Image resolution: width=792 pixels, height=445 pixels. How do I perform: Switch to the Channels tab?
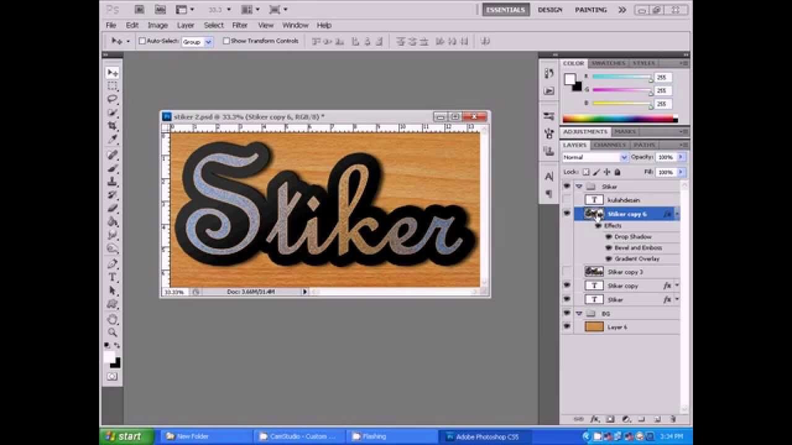(x=609, y=145)
